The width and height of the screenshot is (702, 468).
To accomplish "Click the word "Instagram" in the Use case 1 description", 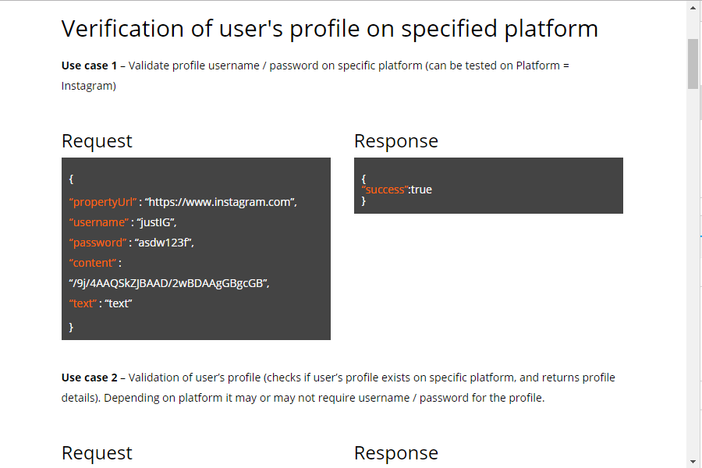I will [x=89, y=86].
